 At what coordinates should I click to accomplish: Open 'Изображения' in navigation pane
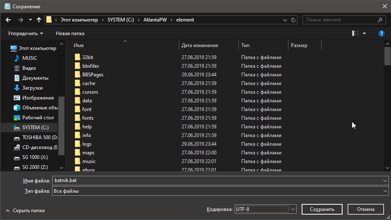[34, 98]
